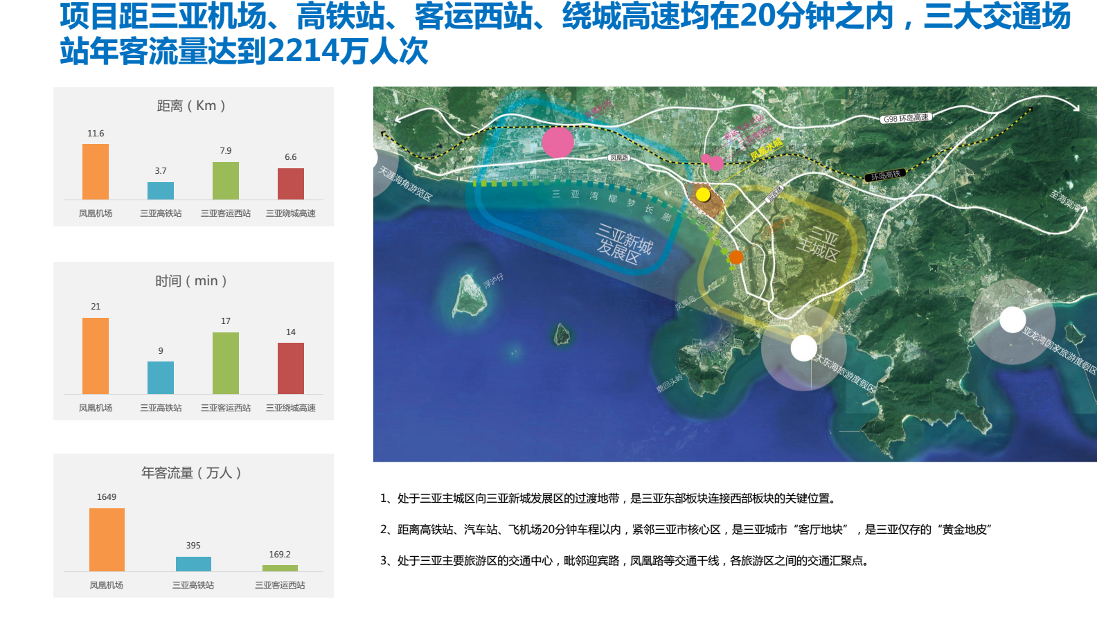Click the G98环岛高速 road label
The height and width of the screenshot is (617, 1097).
pyautogui.click(x=905, y=118)
